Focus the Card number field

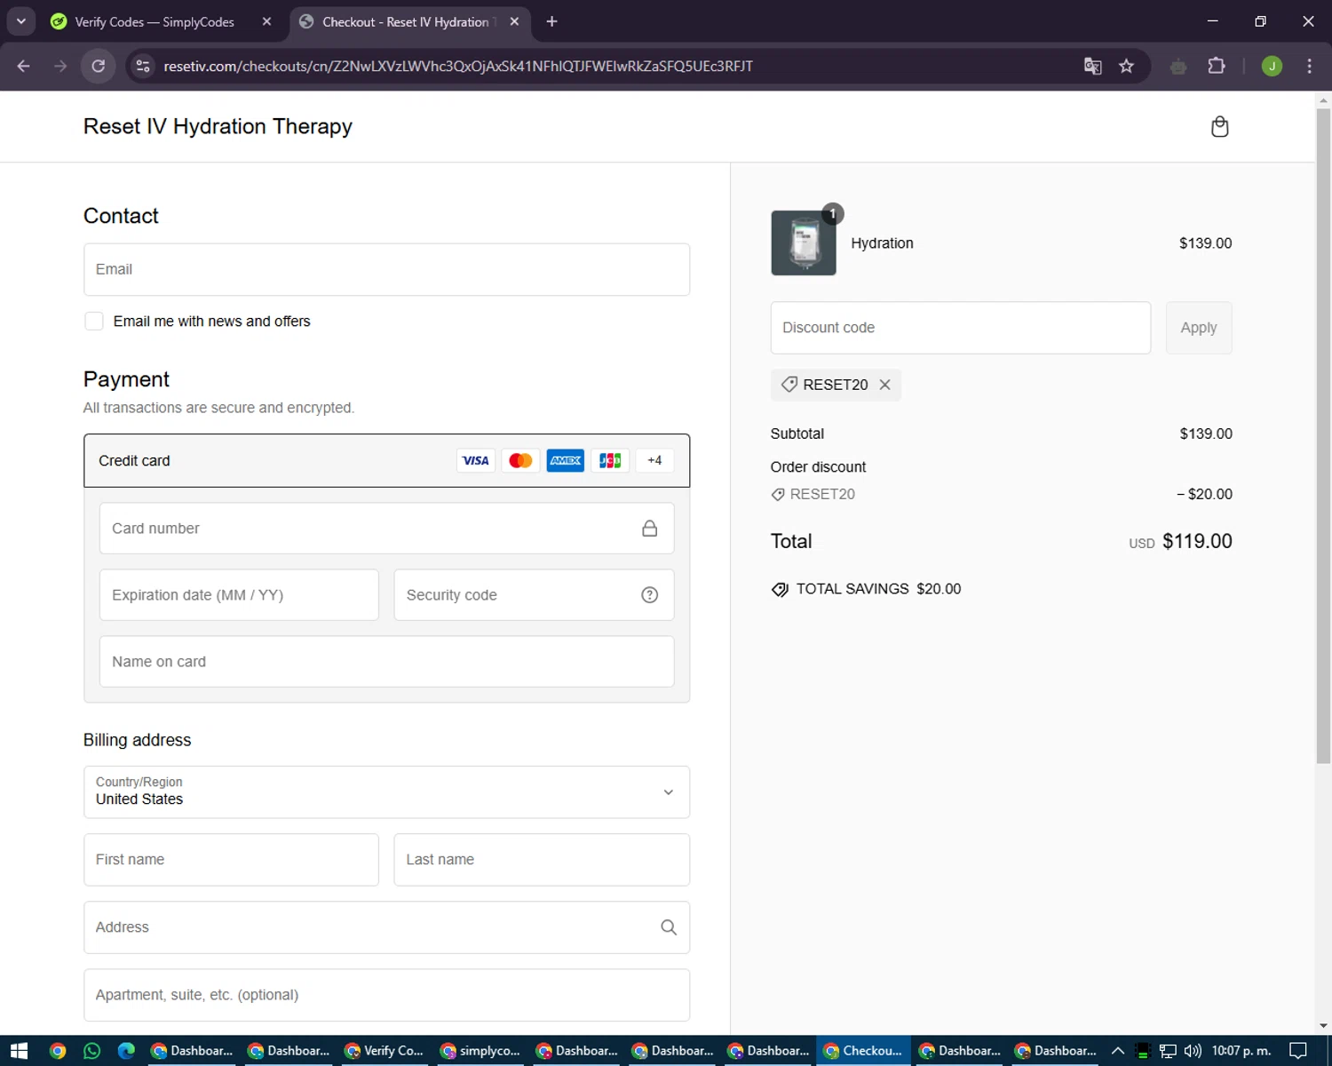(386, 529)
